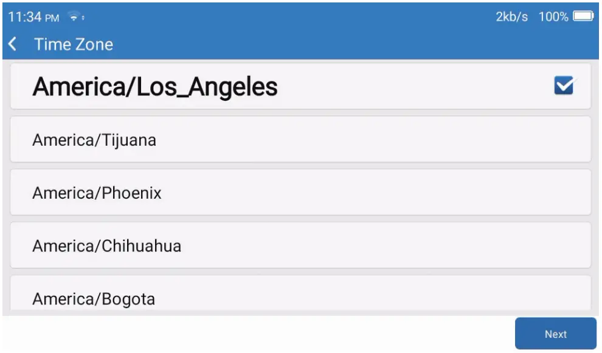Pick the America/Chihuahua time zone
Screen dimensions: 602x353
(x=106, y=246)
